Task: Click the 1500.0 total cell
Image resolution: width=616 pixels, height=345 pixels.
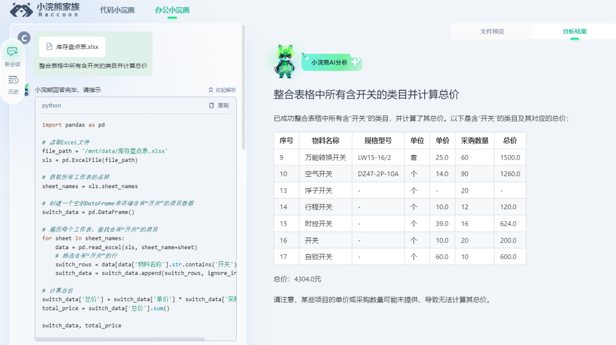Action: tap(510, 157)
